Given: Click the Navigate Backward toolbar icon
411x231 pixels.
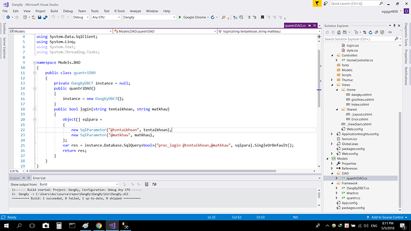Looking at the screenshot, I should tap(8, 17).
